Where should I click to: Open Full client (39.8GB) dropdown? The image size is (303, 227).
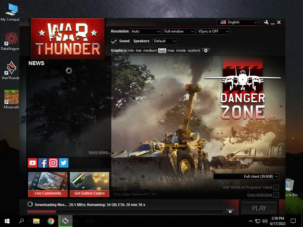[246, 176]
